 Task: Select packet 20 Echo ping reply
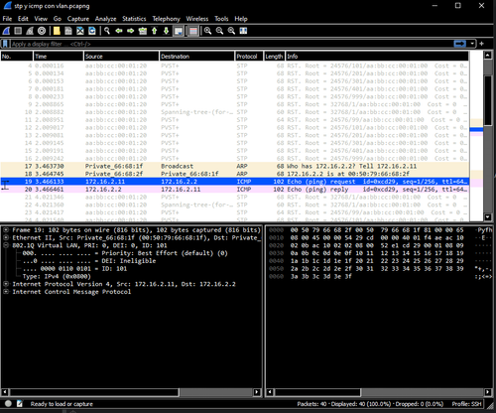(x=235, y=190)
